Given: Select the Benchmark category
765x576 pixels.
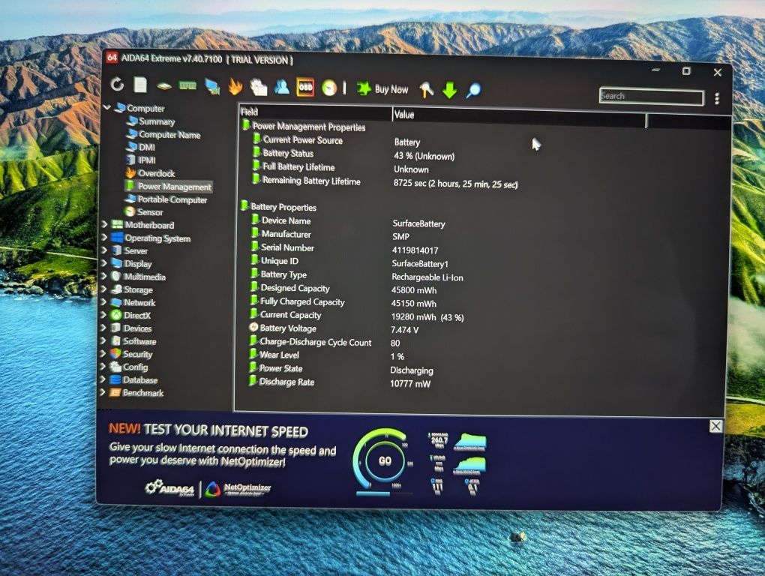Looking at the screenshot, I should pos(136,392).
